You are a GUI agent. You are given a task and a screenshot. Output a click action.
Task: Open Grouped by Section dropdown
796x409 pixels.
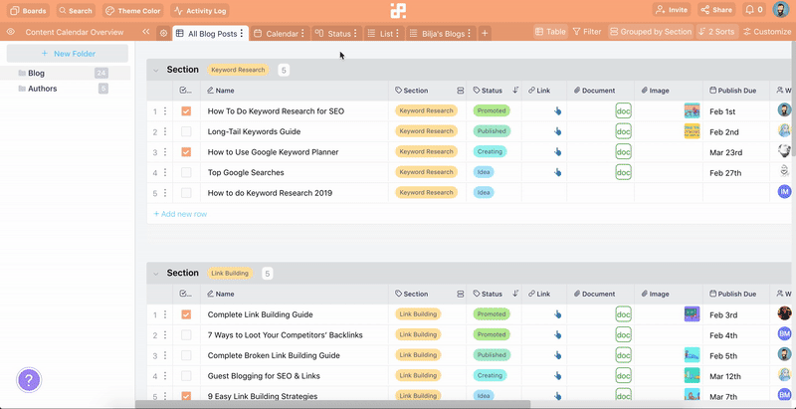pyautogui.click(x=651, y=32)
